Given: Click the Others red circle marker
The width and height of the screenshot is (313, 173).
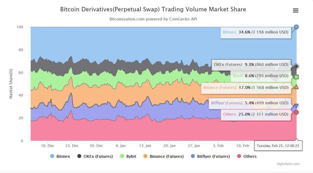Looking at the screenshot, I should tap(296, 112).
